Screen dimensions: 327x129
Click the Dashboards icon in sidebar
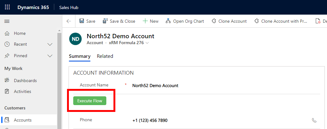point(7,80)
